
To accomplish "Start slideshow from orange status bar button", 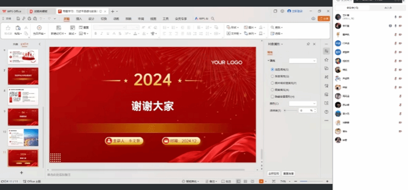I will (261, 182).
